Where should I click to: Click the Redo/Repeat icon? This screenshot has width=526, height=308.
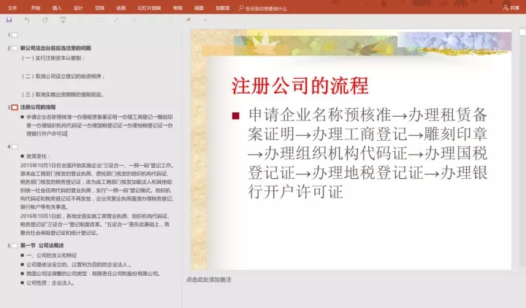point(45,20)
